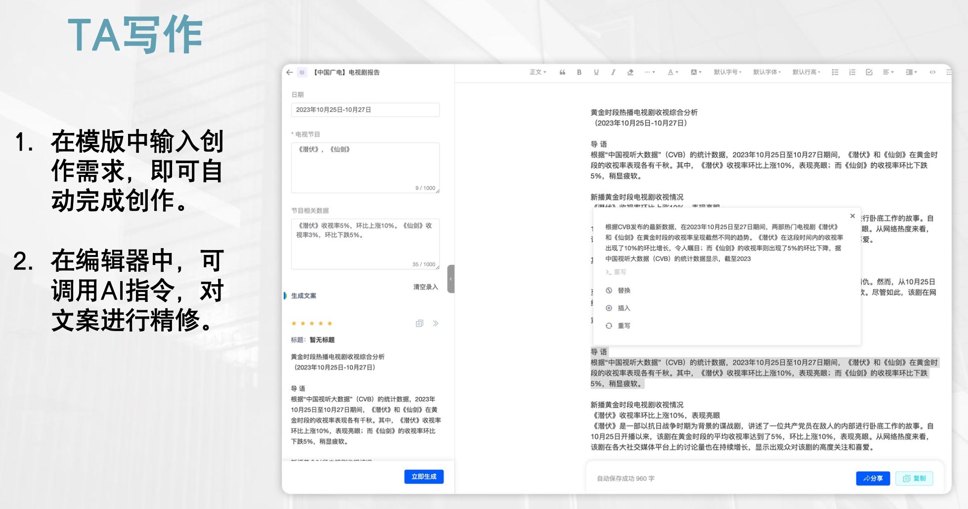Copy the generated result with the copy icon
The height and width of the screenshot is (509, 968).
coord(419,323)
